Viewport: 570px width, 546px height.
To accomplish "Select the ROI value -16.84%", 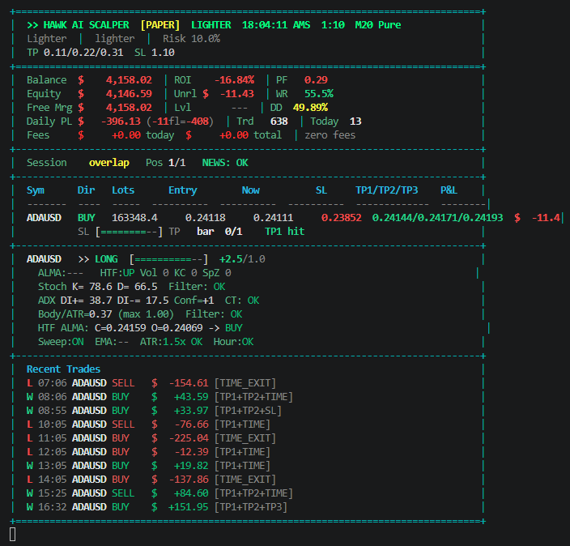I will [x=234, y=80].
